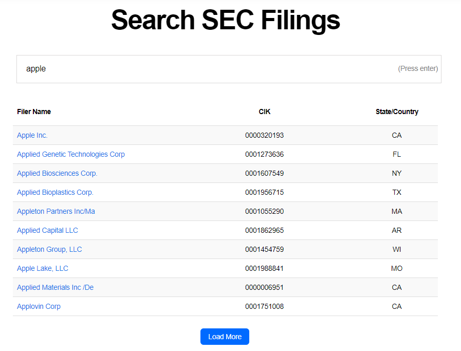Screen dimensions: 461x351
Task: Click the row for Applied Capital LLC
Action: (226, 230)
